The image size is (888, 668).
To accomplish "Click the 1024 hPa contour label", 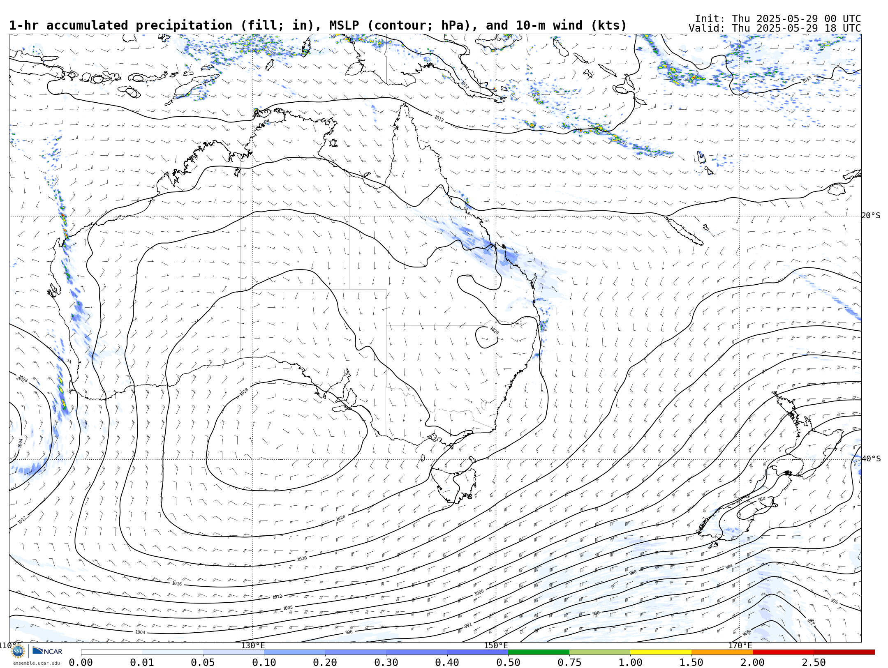I will [x=340, y=518].
